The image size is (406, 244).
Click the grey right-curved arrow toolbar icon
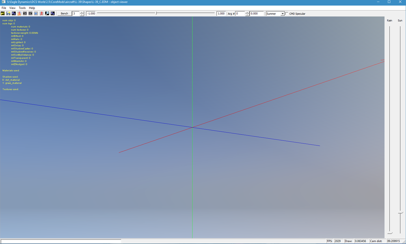[x=30, y=13]
